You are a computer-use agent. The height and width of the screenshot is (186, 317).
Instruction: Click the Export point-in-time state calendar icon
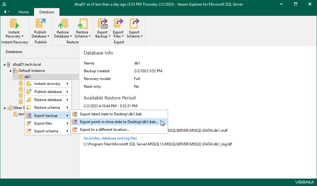tap(75, 122)
